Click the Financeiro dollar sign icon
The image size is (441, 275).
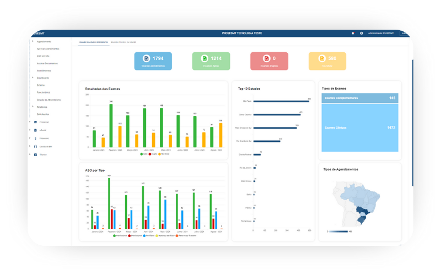coord(36,138)
